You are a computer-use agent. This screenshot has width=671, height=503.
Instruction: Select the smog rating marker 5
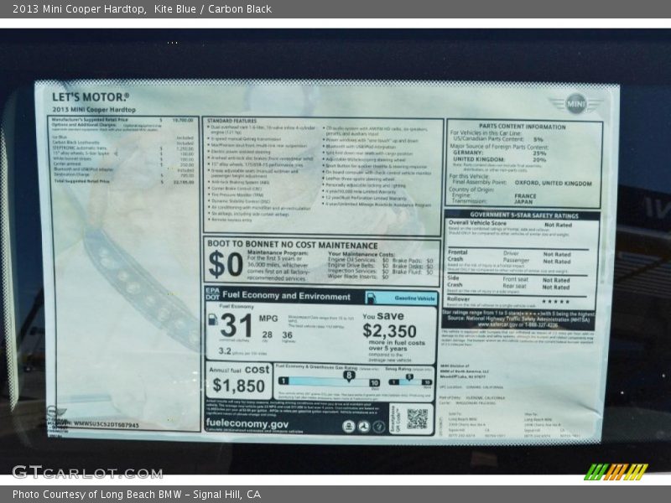pyautogui.click(x=409, y=376)
